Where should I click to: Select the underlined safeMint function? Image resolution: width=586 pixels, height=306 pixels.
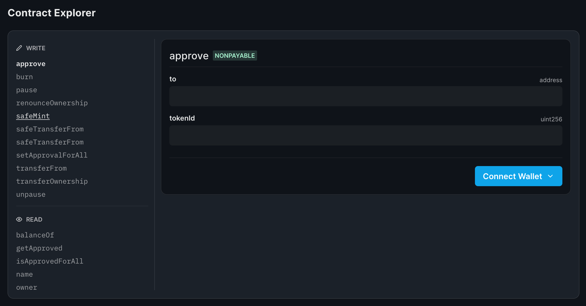pos(33,116)
